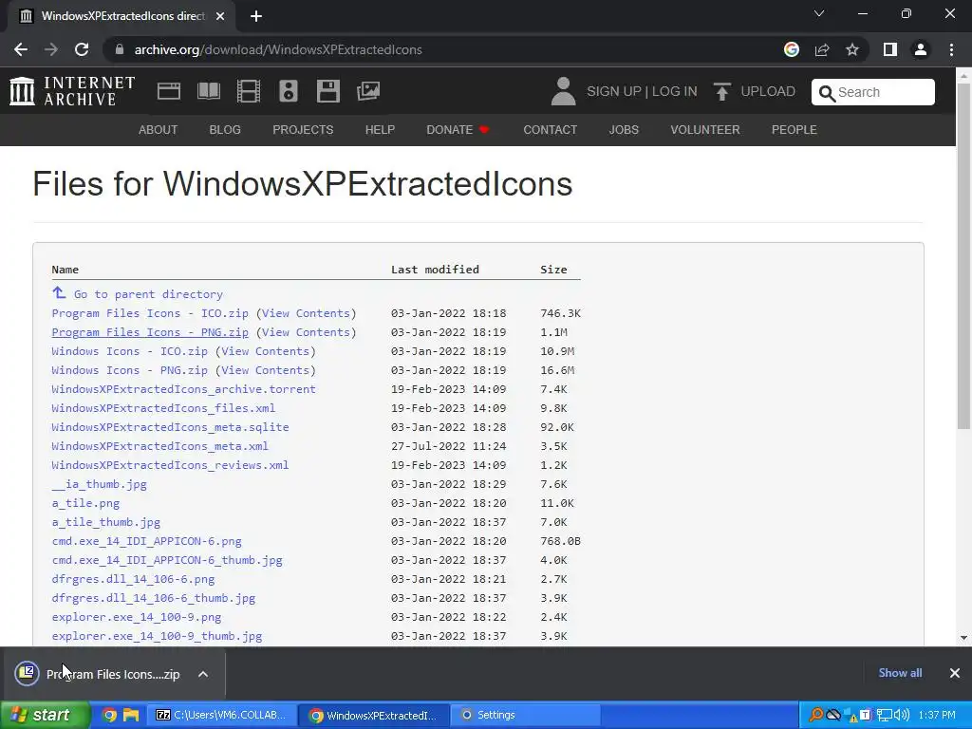
Task: Open the JOBS menu item
Action: pyautogui.click(x=624, y=129)
